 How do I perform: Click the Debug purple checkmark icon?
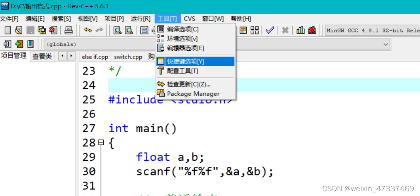coord(270,30)
